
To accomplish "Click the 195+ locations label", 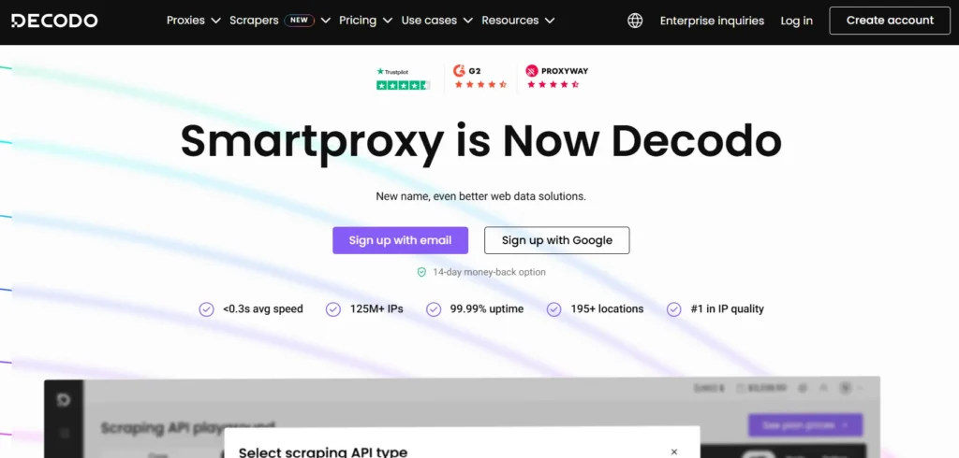I will point(607,309).
